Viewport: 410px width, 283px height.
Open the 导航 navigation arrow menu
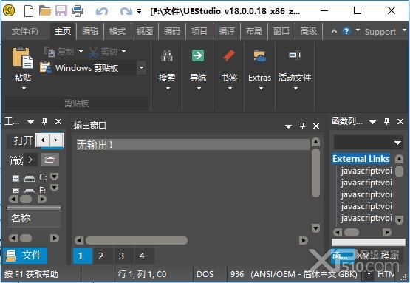pyautogui.click(x=198, y=69)
